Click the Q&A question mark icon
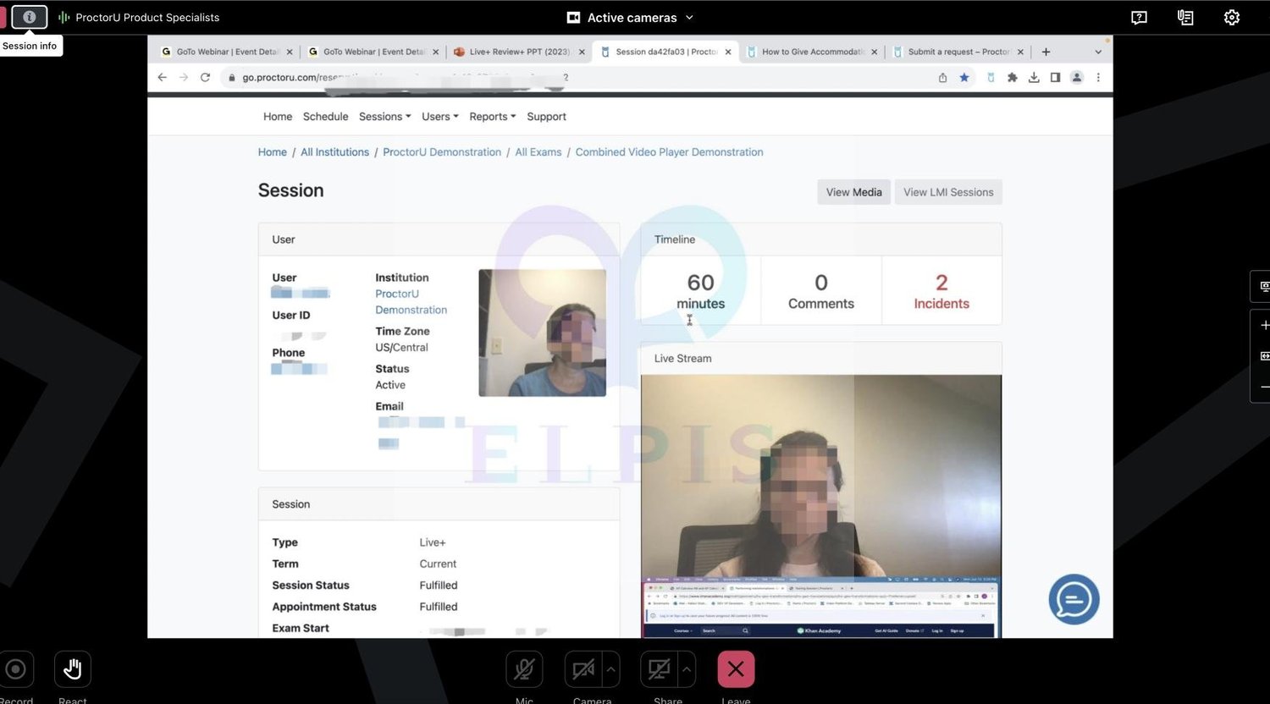Screen dimensions: 1270x704 [1139, 17]
